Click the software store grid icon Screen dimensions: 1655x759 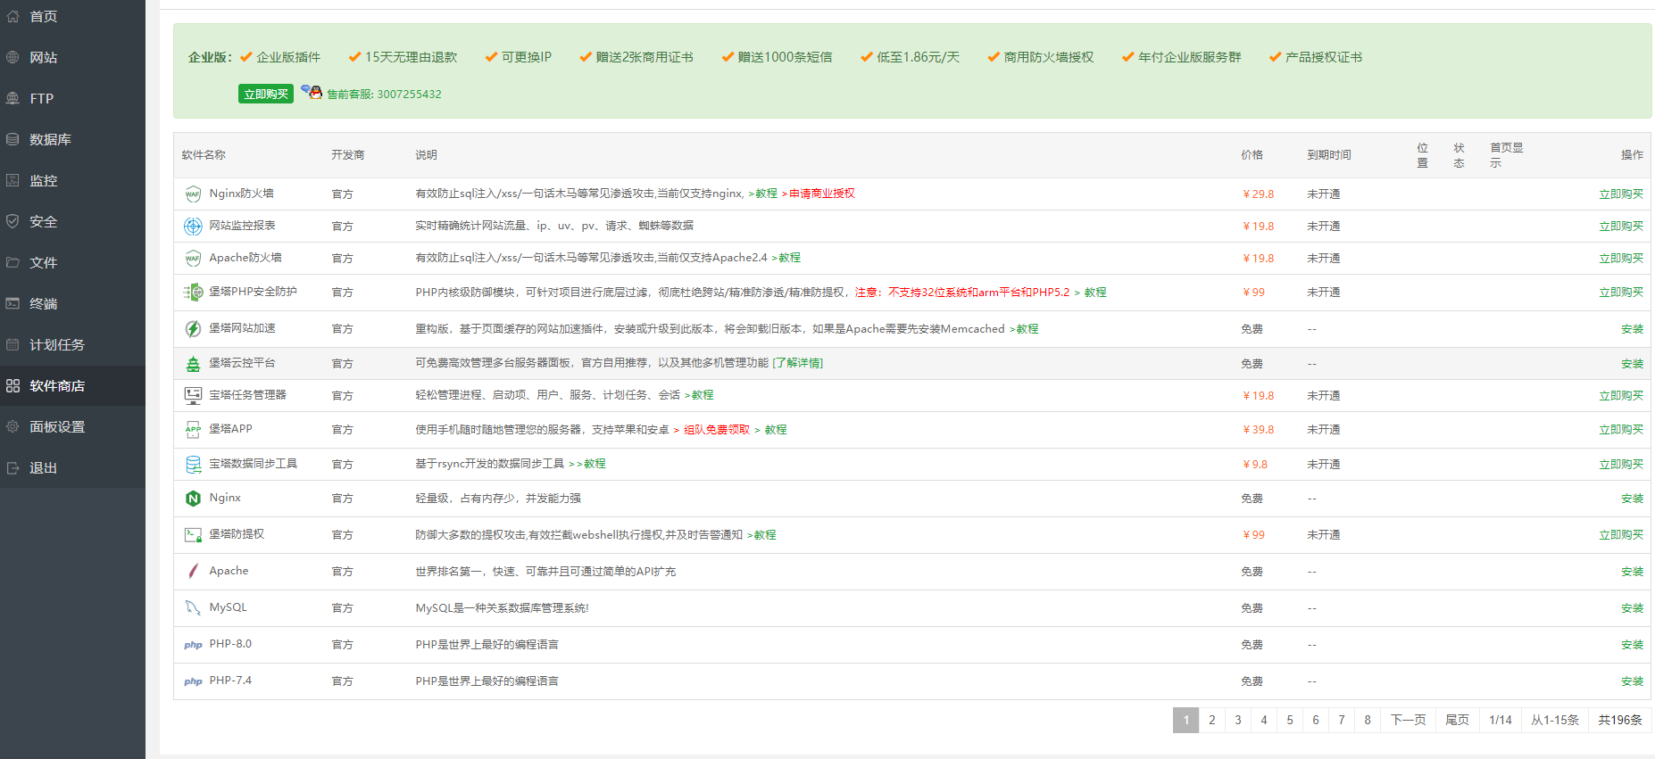(x=12, y=385)
